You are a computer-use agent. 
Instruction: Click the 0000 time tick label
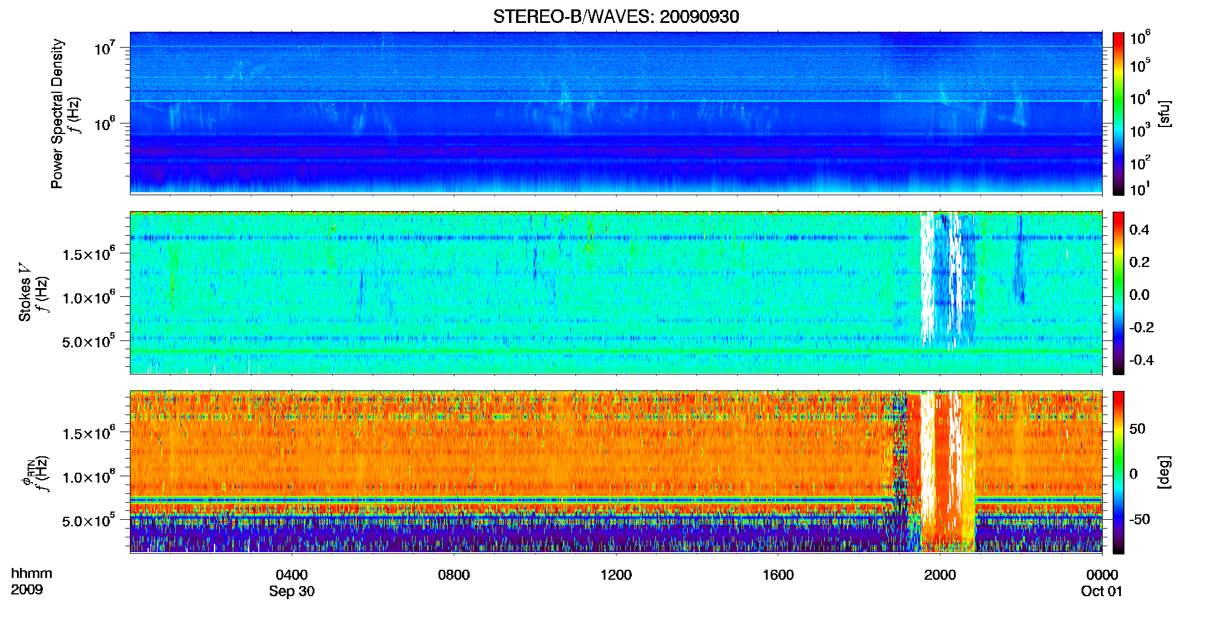click(1102, 575)
